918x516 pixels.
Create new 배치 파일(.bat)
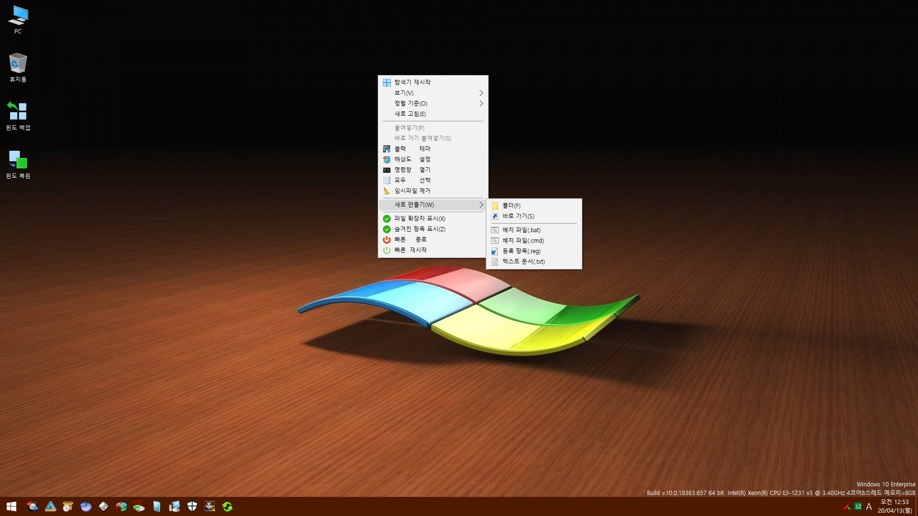(534, 230)
